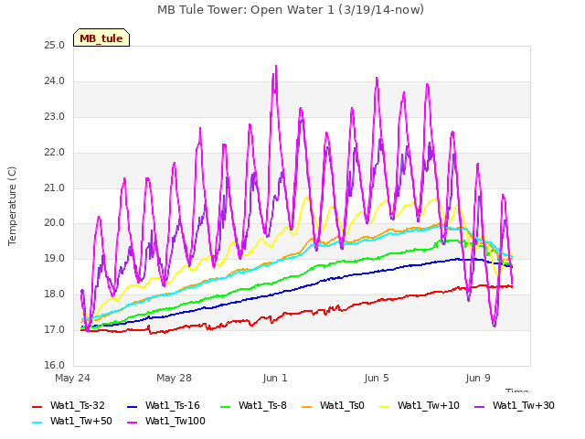Click the 20.0 y-axis tick label
Screen dimensions: 585x439
[x=55, y=223]
